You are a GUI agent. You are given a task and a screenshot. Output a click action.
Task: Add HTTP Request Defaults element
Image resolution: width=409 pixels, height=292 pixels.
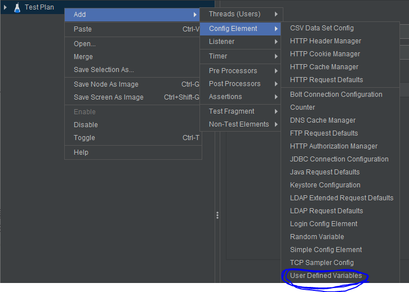[x=340, y=80]
